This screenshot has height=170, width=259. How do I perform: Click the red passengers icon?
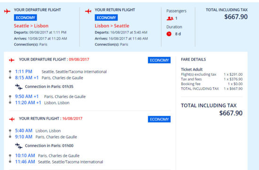(170, 18)
